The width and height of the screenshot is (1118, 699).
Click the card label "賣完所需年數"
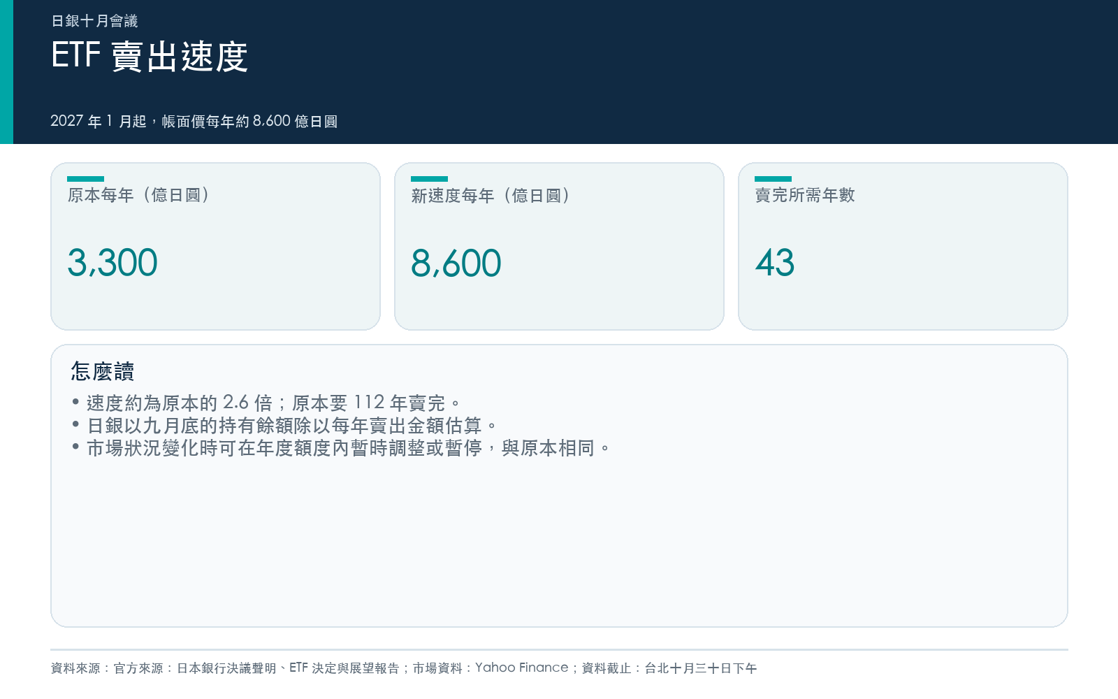coord(805,195)
